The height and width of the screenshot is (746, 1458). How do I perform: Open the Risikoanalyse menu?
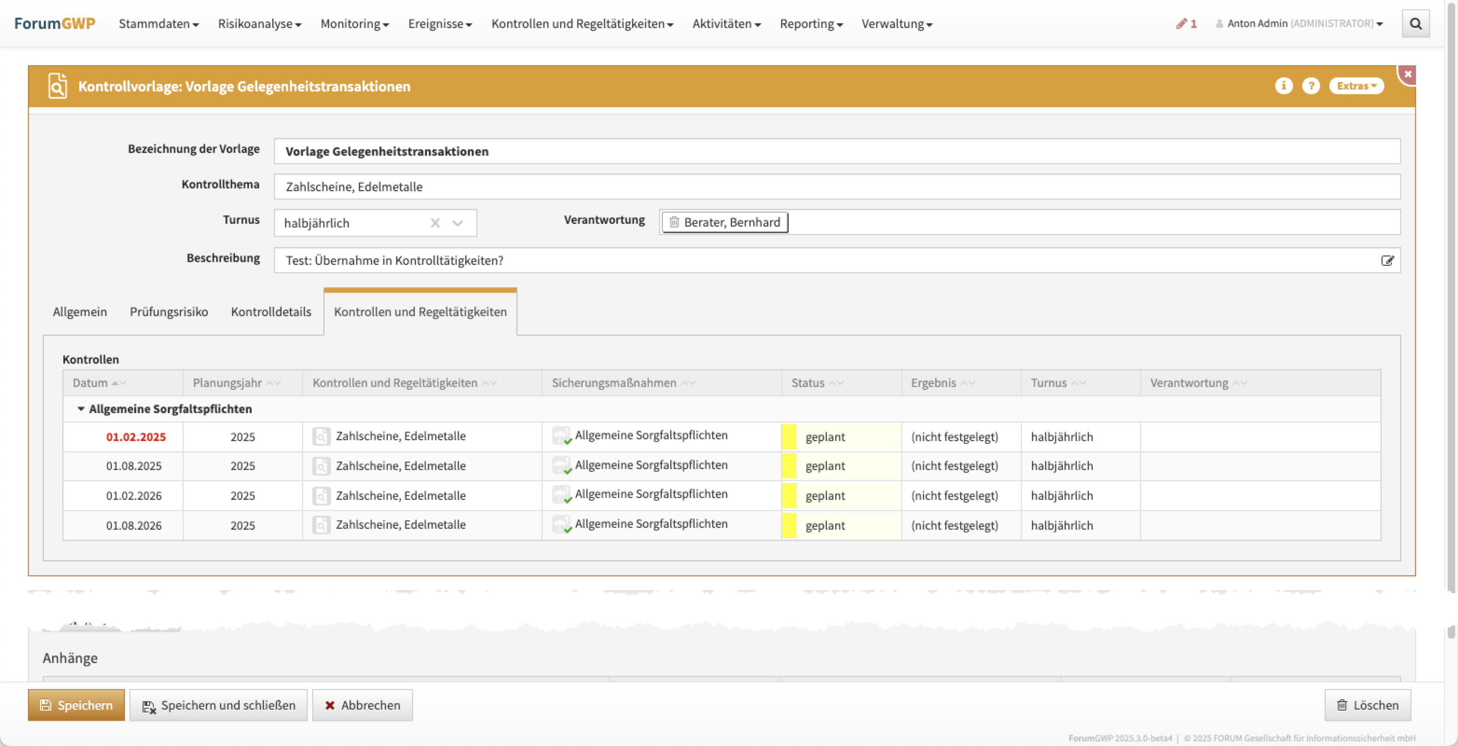point(259,24)
